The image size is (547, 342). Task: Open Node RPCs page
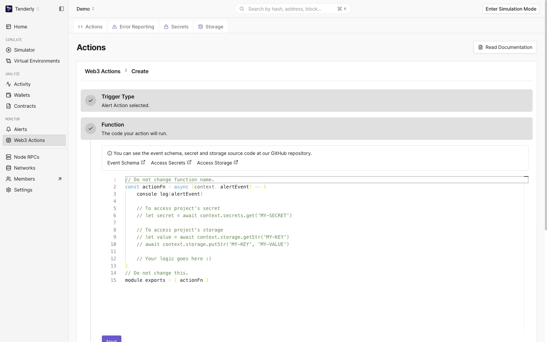click(x=34, y=157)
